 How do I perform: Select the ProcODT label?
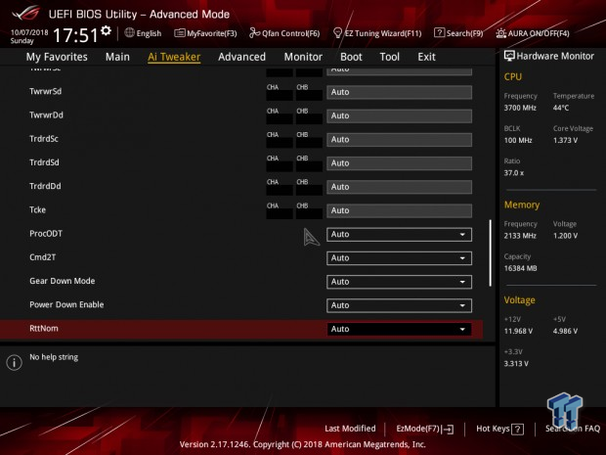pyautogui.click(x=46, y=234)
